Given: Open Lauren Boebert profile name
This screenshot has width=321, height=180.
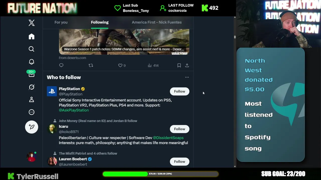Looking at the screenshot, I should (x=73, y=159).
